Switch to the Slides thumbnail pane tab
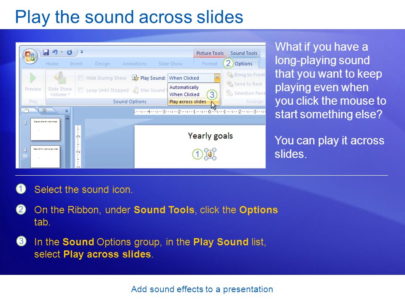 [x=26, y=111]
